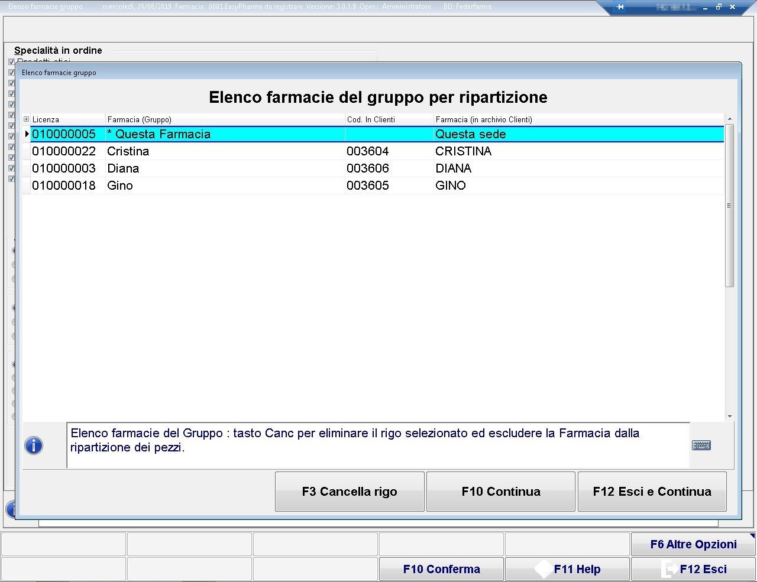Open the on-screen keyboard icon

(x=701, y=446)
